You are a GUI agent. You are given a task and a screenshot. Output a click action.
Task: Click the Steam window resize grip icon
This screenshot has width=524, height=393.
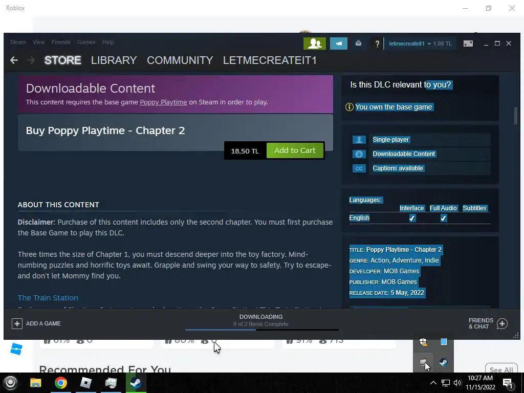pyautogui.click(x=516, y=335)
